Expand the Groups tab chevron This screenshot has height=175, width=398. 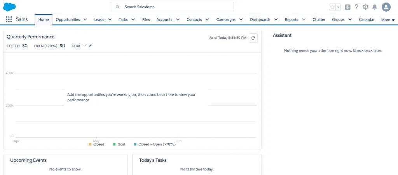pos(350,19)
